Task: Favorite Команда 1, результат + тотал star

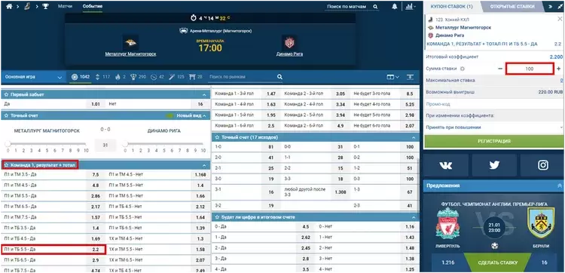Action: coord(6,165)
